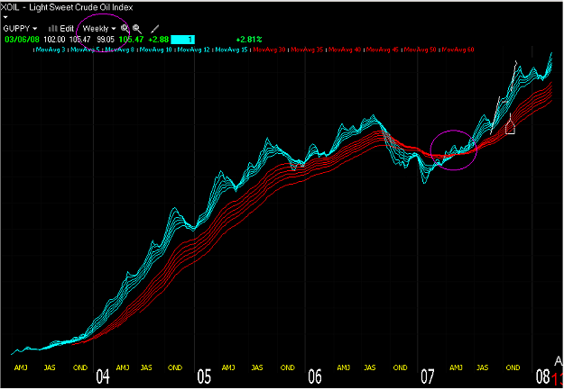
Task: Click the MovAvg 12 indicator label
Action: (x=193, y=50)
